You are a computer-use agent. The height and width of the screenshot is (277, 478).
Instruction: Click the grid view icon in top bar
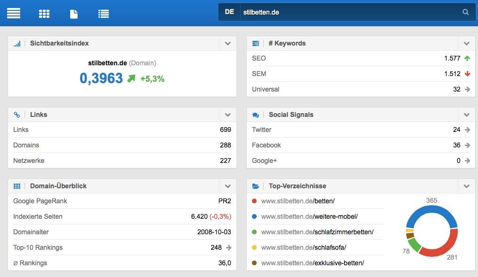44,14
